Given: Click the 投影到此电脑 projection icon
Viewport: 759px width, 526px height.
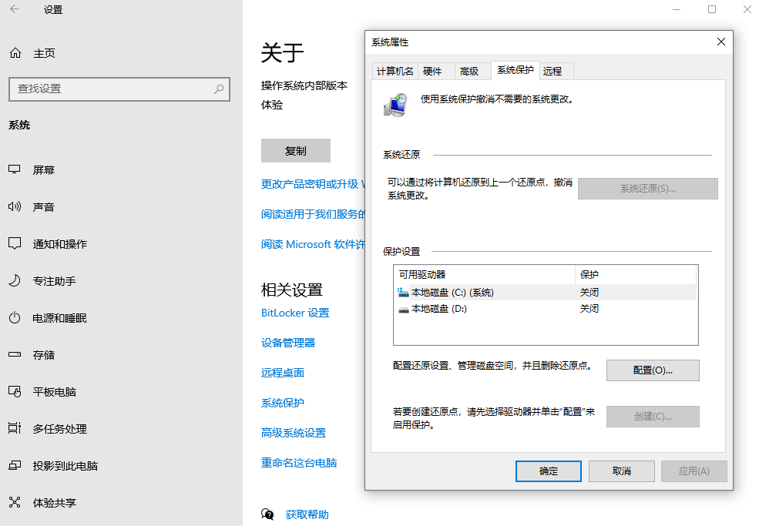Looking at the screenshot, I should [x=15, y=465].
